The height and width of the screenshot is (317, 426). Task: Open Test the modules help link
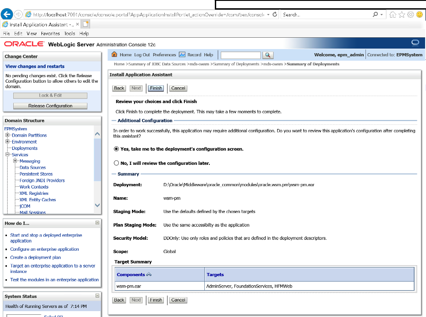54,280
